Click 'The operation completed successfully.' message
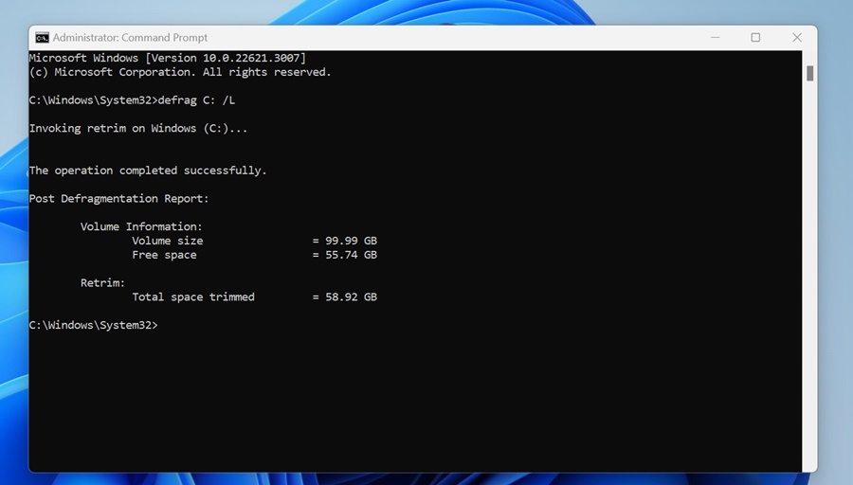Screen dimensions: 853x485 point(148,171)
